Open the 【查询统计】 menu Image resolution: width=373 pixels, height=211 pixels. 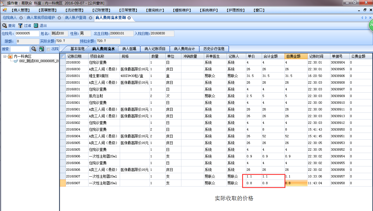click(155, 10)
